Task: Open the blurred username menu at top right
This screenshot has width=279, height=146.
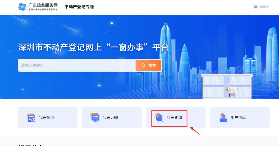Action: tap(263, 7)
